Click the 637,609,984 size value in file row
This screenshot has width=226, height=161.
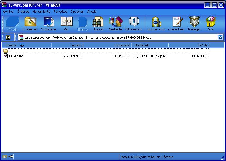[72, 56]
